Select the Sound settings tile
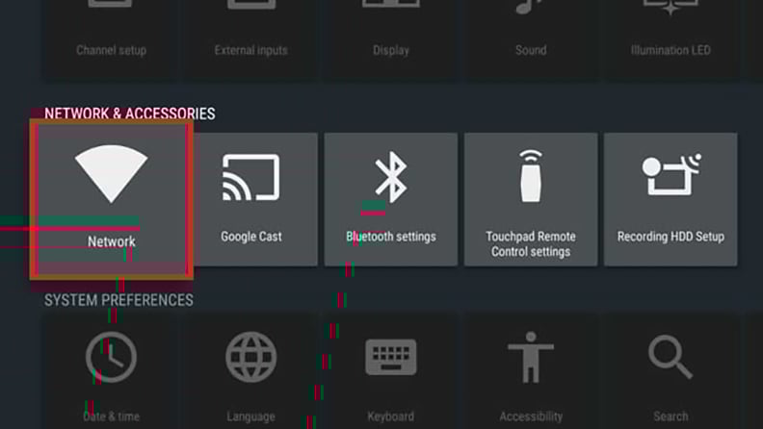The width and height of the screenshot is (763, 429). tap(531, 38)
